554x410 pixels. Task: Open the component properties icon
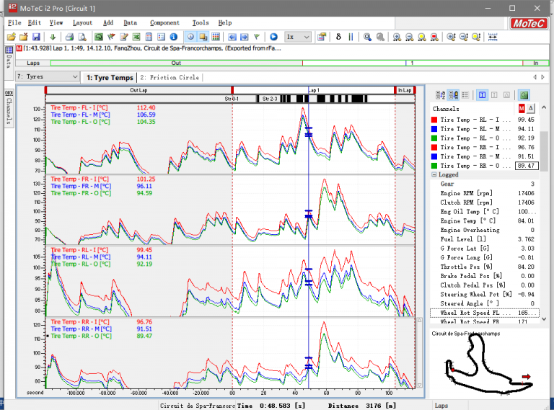[322, 37]
